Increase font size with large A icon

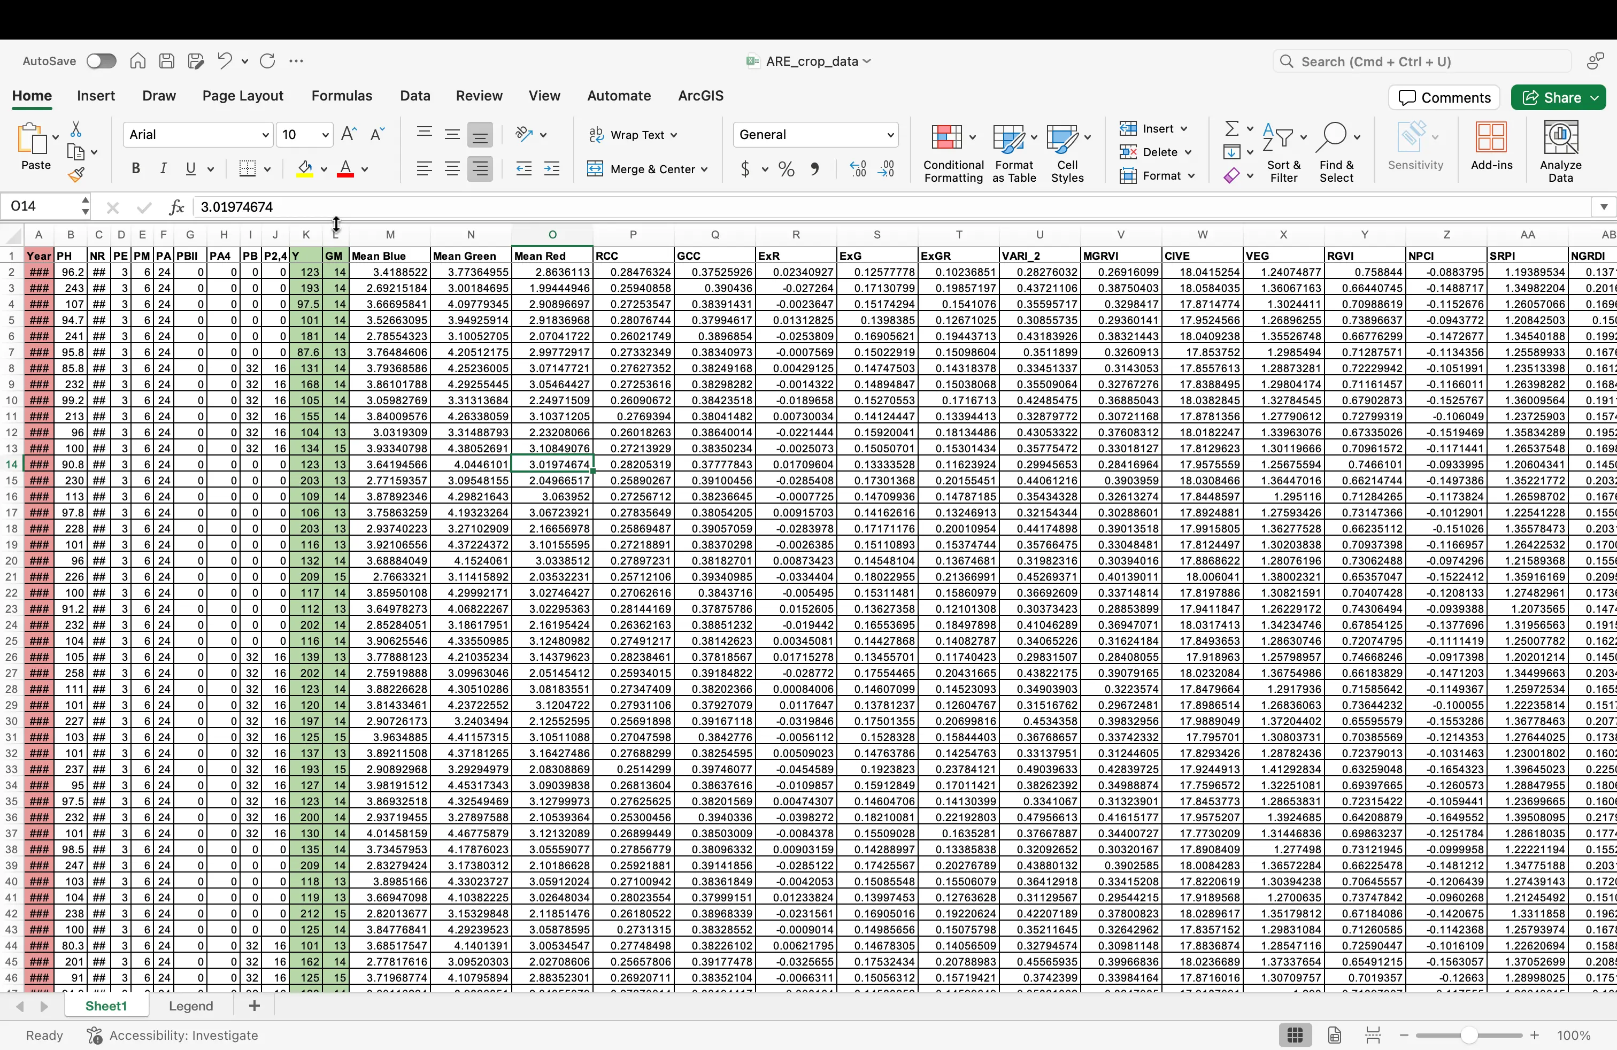pyautogui.click(x=349, y=135)
